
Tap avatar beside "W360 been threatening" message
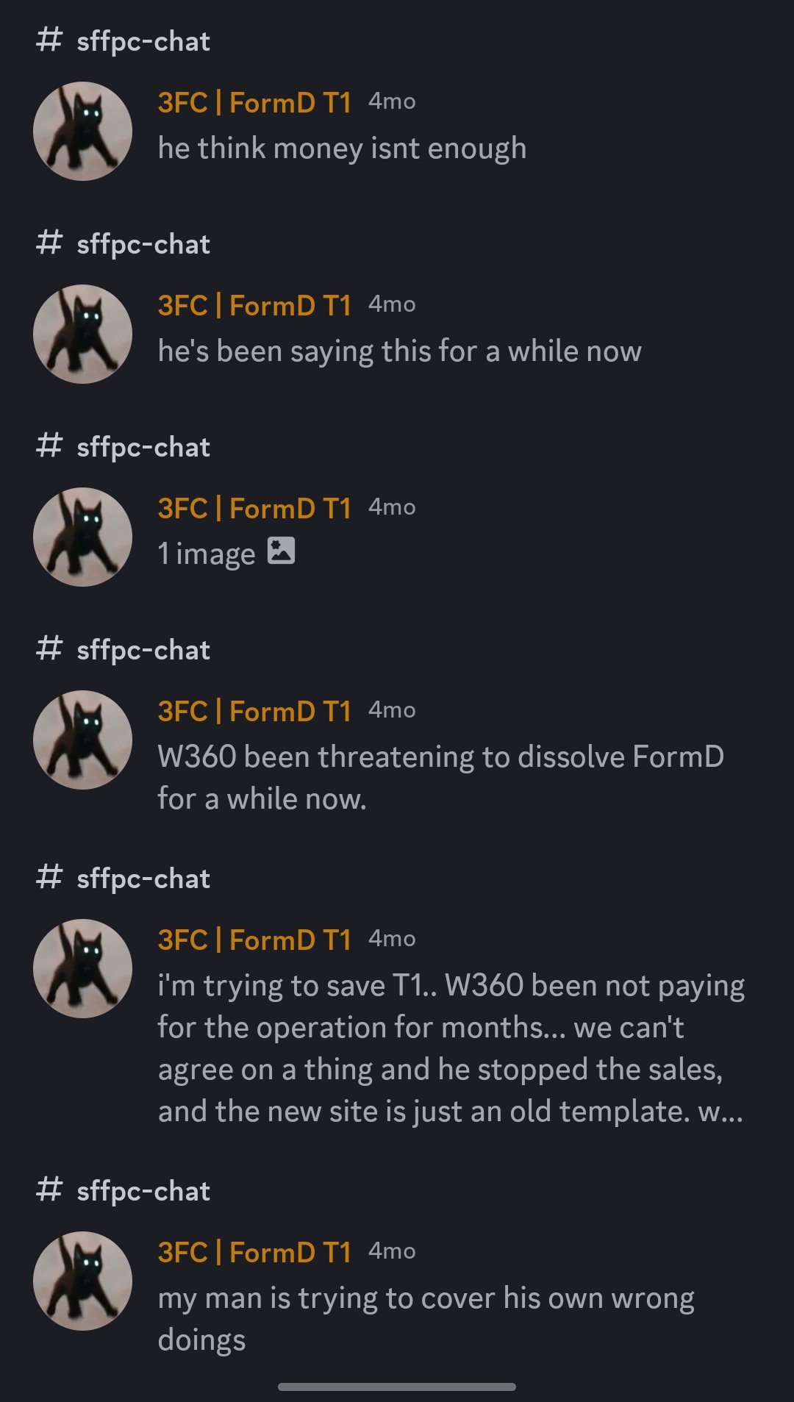point(82,740)
